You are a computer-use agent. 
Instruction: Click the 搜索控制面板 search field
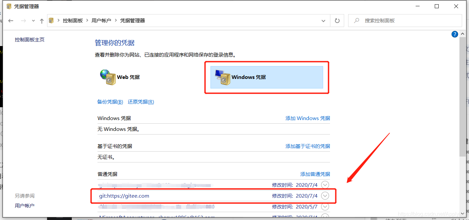pyautogui.click(x=405, y=20)
